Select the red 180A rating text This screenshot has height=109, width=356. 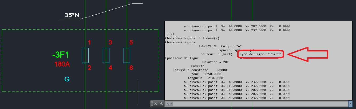(x=62, y=64)
